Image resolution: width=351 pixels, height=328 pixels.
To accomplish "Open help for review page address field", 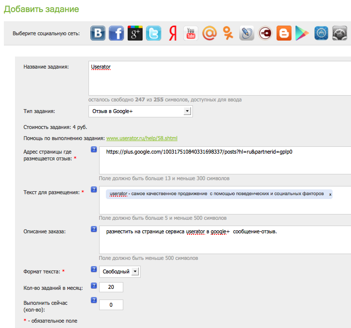I will 94,149.
